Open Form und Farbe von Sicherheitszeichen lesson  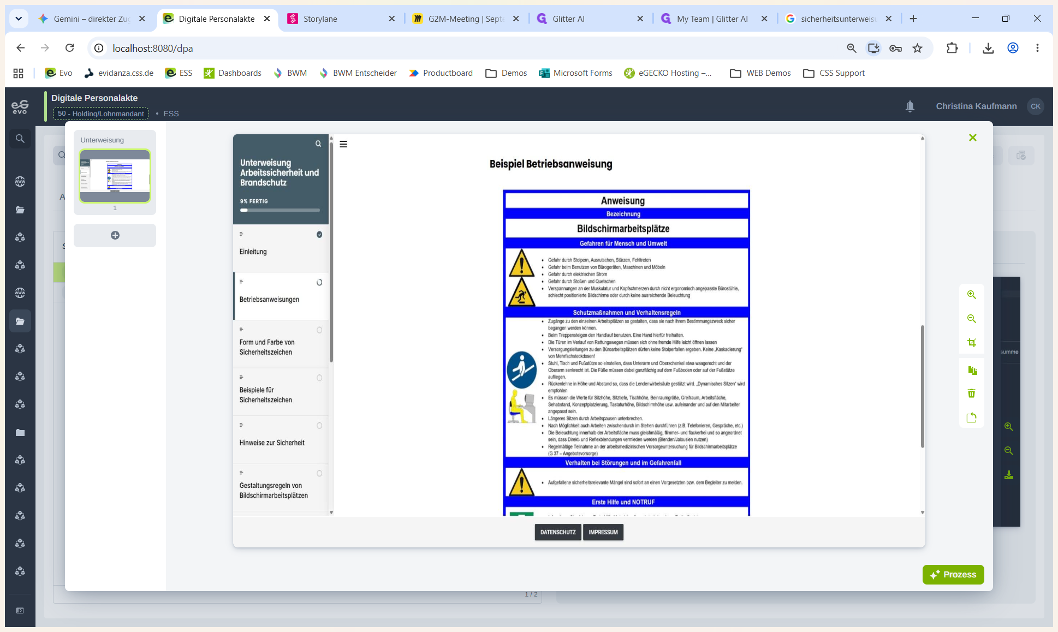281,344
